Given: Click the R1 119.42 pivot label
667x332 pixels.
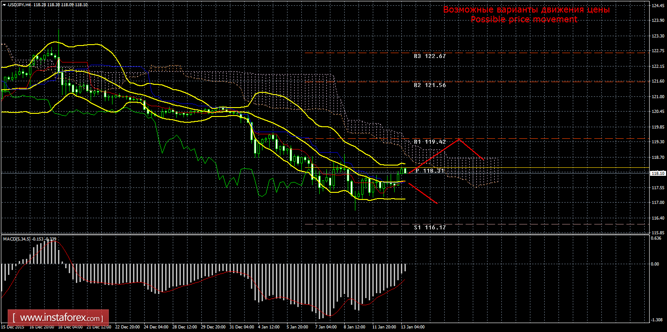Looking at the screenshot, I should (429, 142).
